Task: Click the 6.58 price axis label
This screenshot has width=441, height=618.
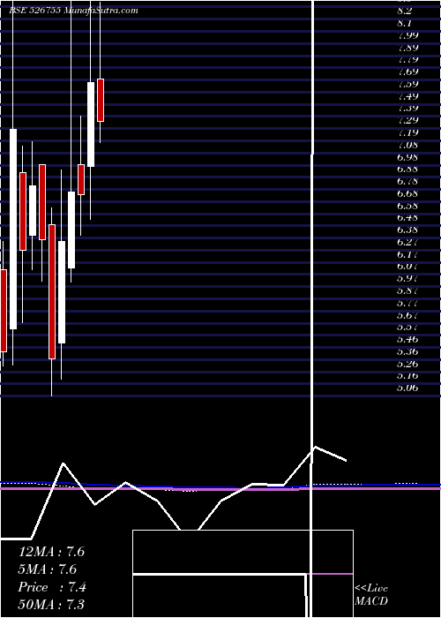Action: 407,206
